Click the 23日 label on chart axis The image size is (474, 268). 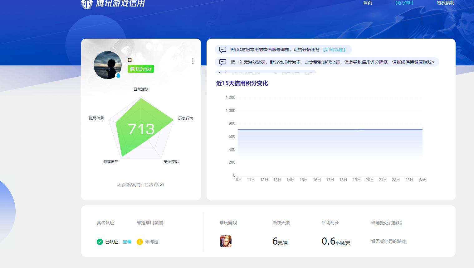[409, 180]
